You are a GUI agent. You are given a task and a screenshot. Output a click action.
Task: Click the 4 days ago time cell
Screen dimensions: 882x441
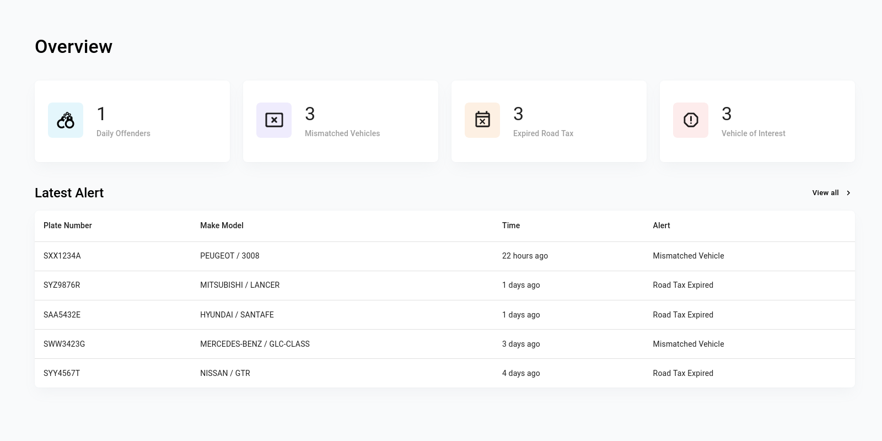click(521, 373)
